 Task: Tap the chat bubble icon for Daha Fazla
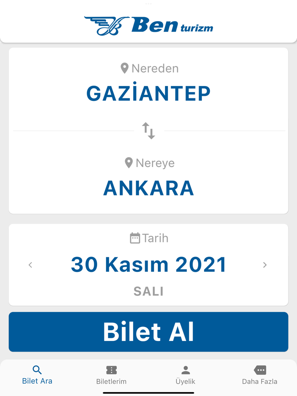[x=260, y=369]
